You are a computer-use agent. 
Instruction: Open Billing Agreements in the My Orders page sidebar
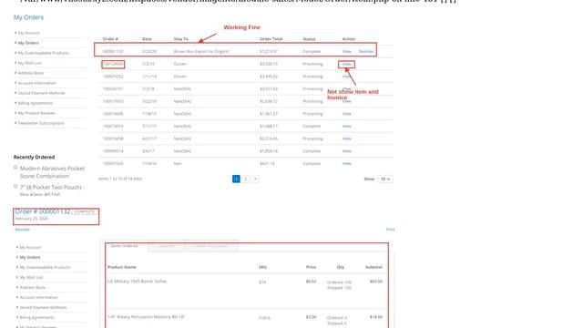(x=36, y=103)
